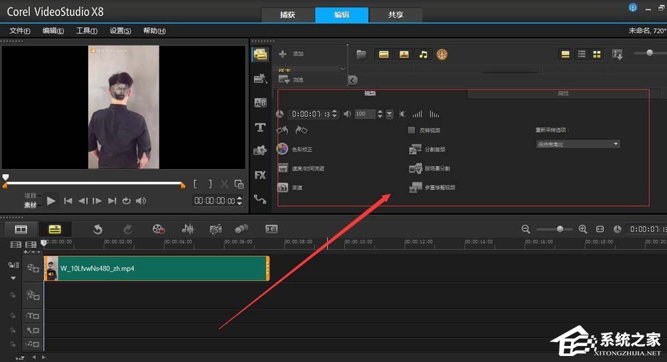This screenshot has height=362, width=667.
Task: Rotate the video right icon
Action: click(x=301, y=130)
